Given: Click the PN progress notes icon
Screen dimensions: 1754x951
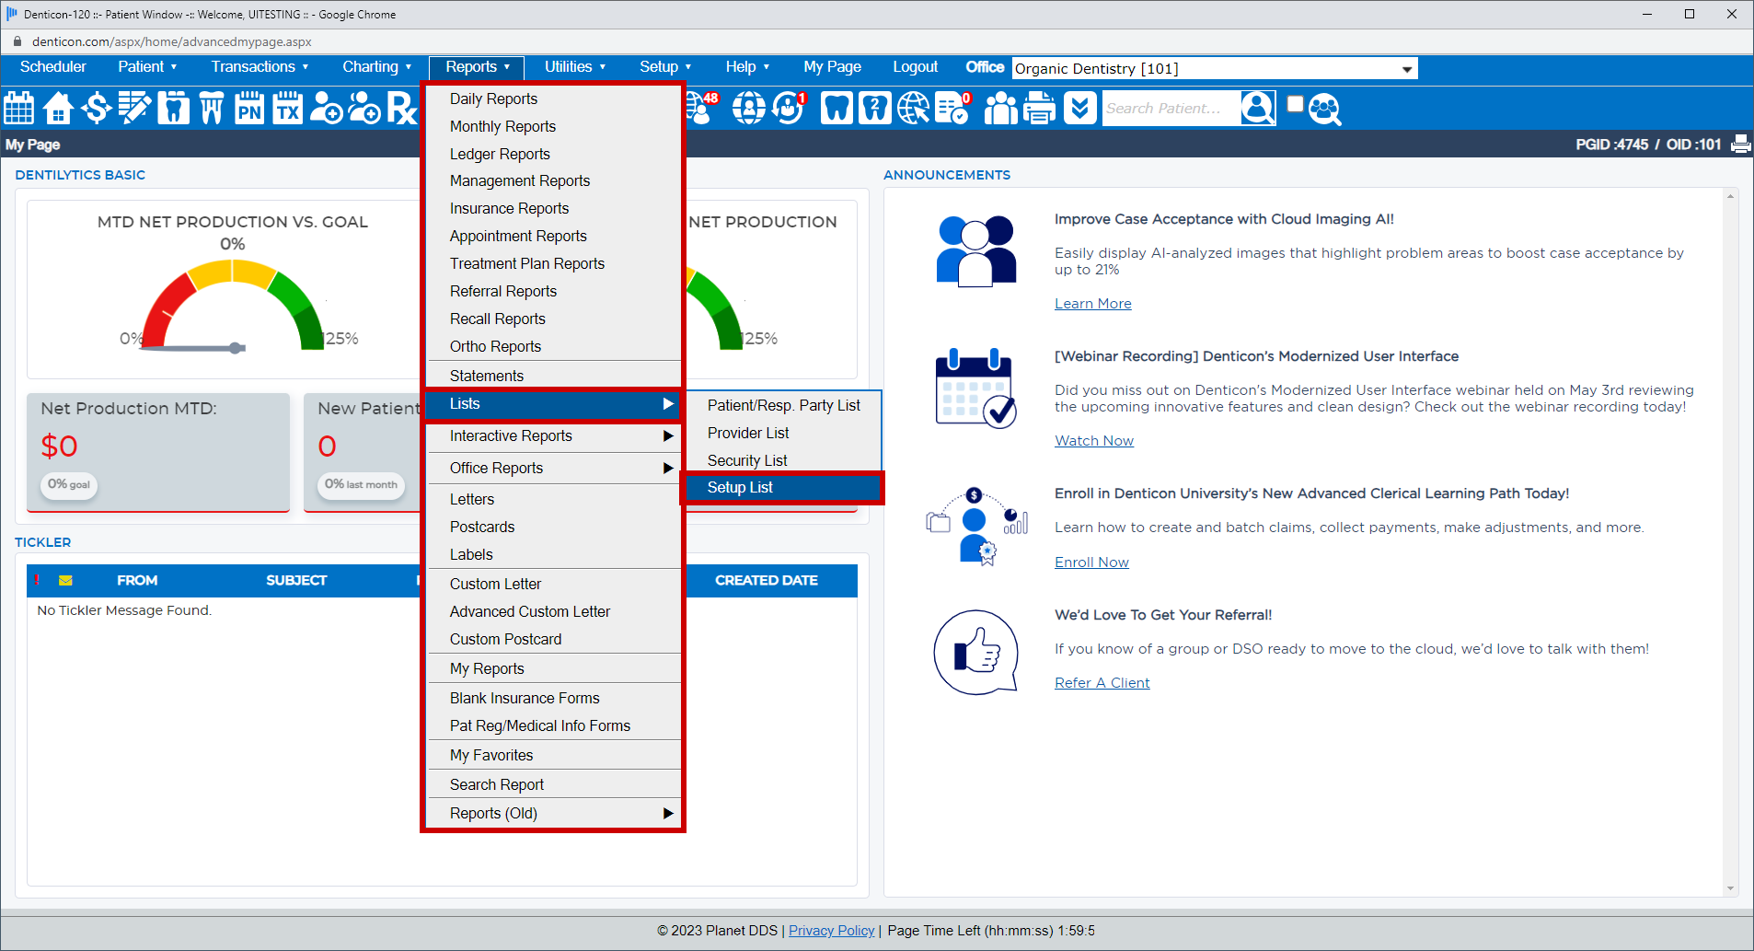Looking at the screenshot, I should 248,108.
